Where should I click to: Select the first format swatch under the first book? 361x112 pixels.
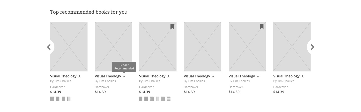[52, 99]
